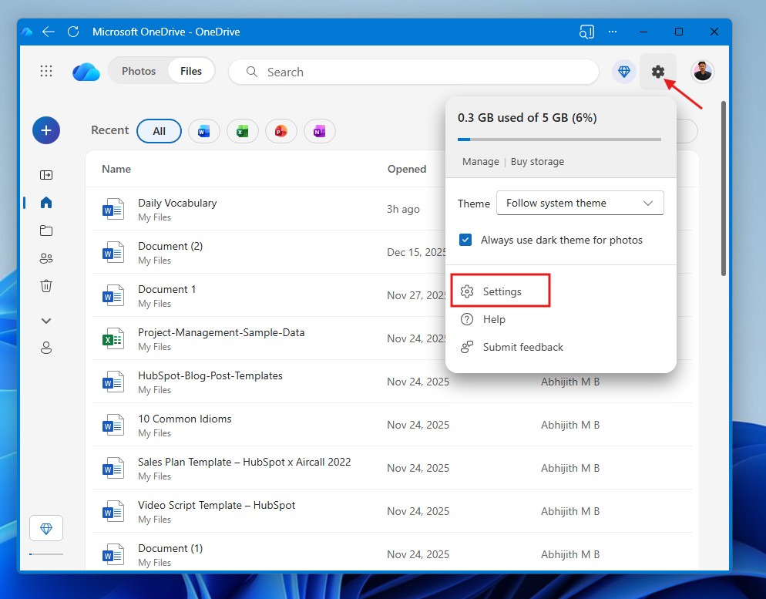Filter recent files by PowerPoint presentations
766x599 pixels.
(281, 131)
